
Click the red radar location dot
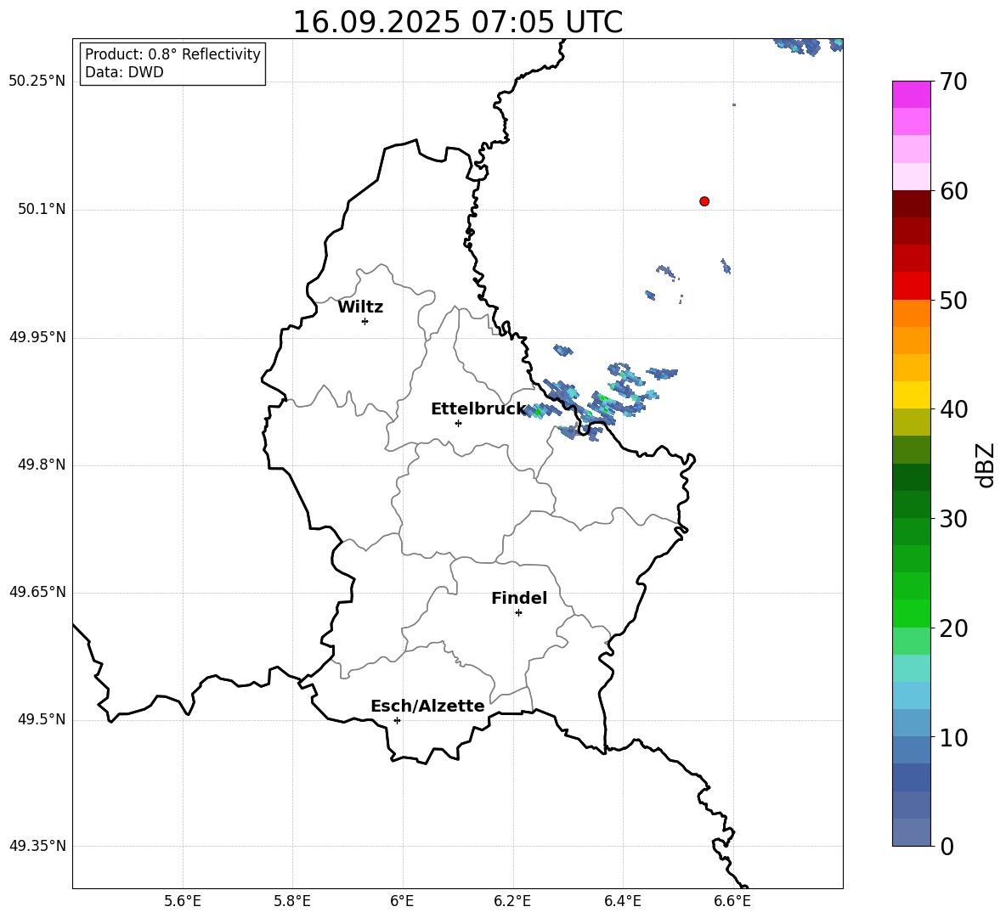[704, 201]
